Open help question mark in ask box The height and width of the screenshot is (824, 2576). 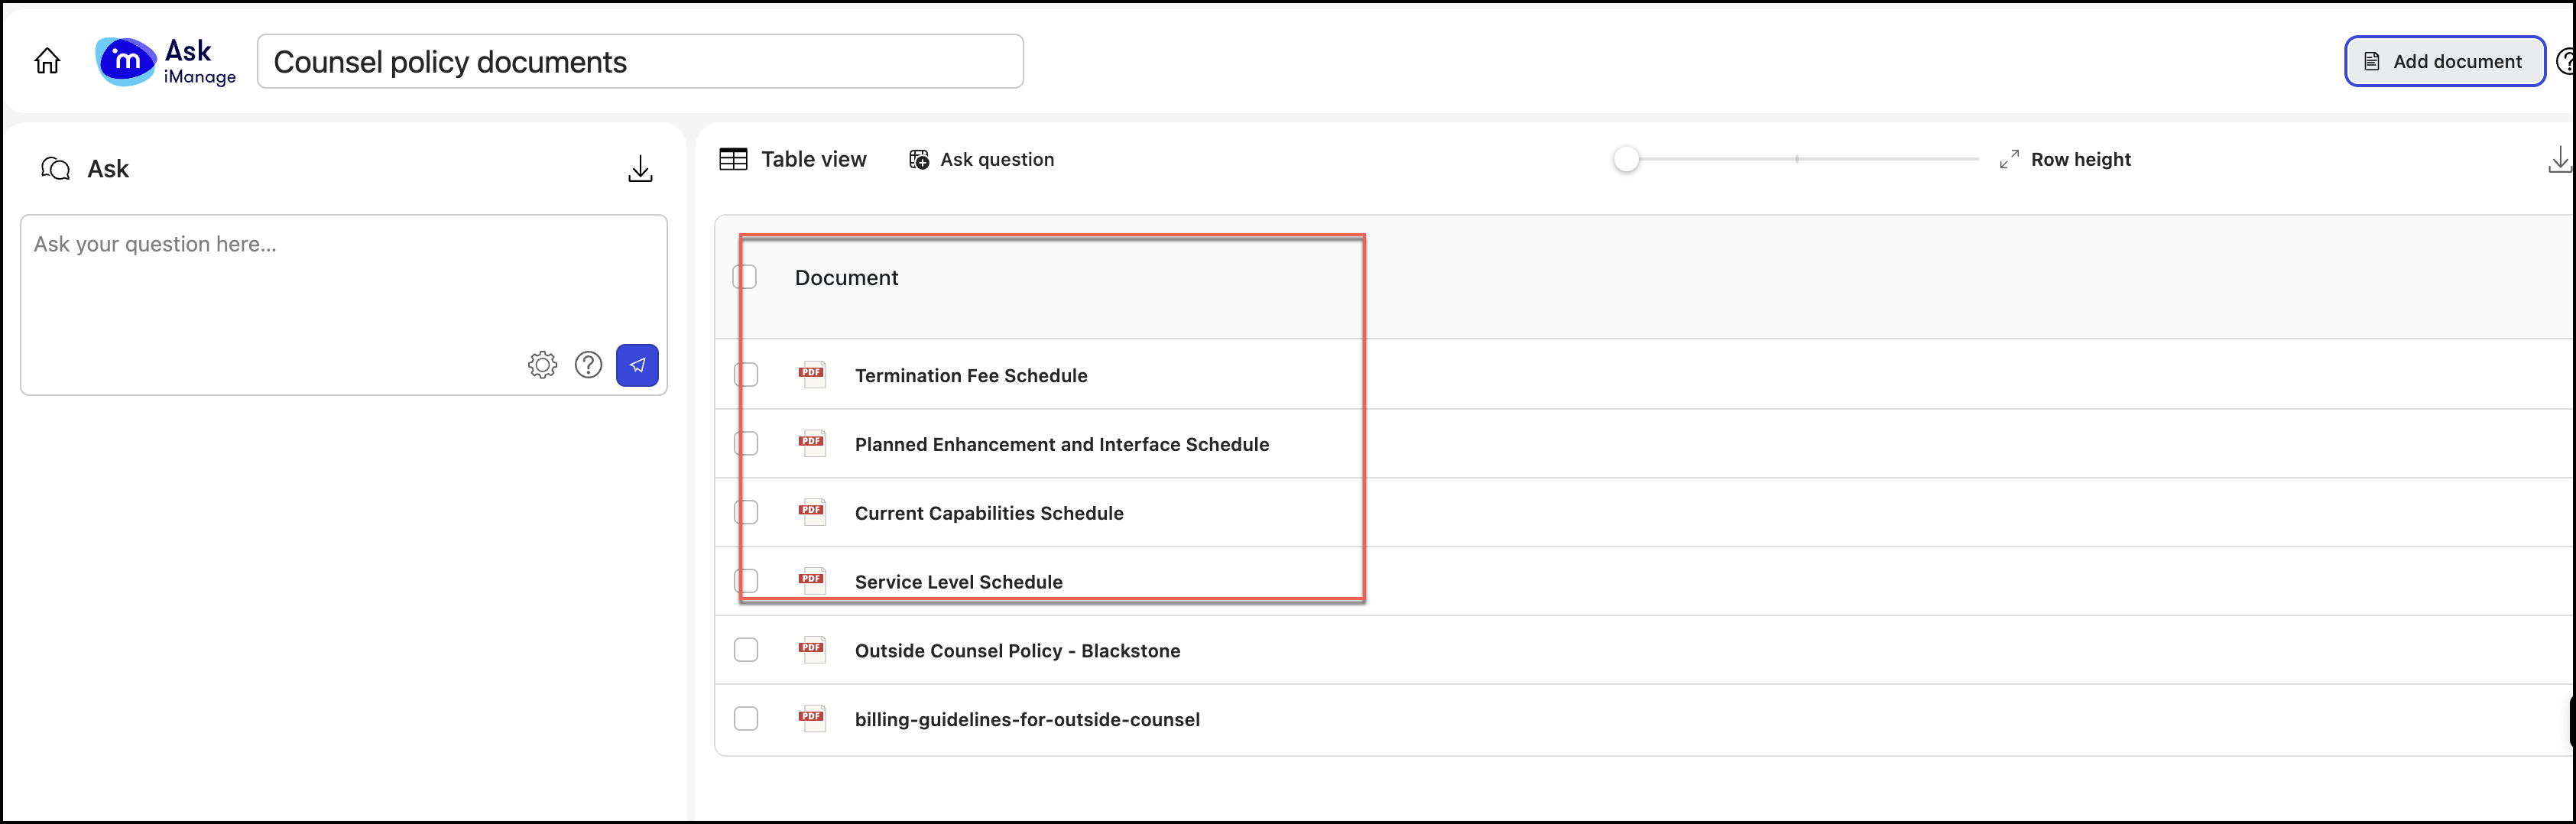point(588,365)
